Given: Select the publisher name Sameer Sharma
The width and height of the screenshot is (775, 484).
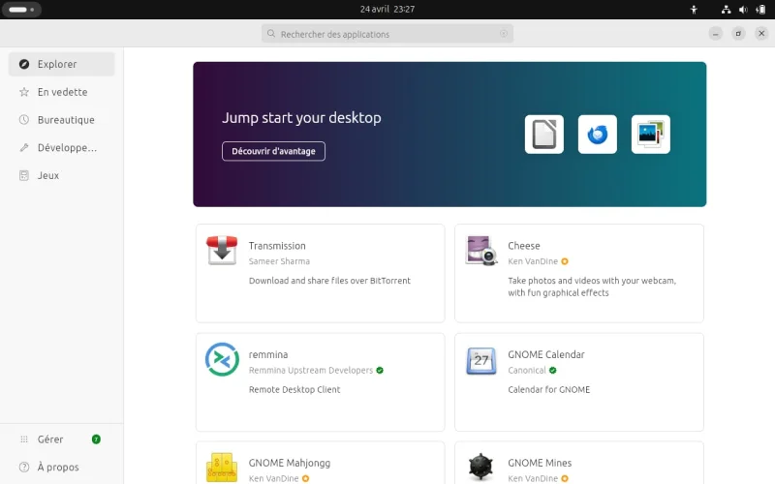Looking at the screenshot, I should pos(279,261).
